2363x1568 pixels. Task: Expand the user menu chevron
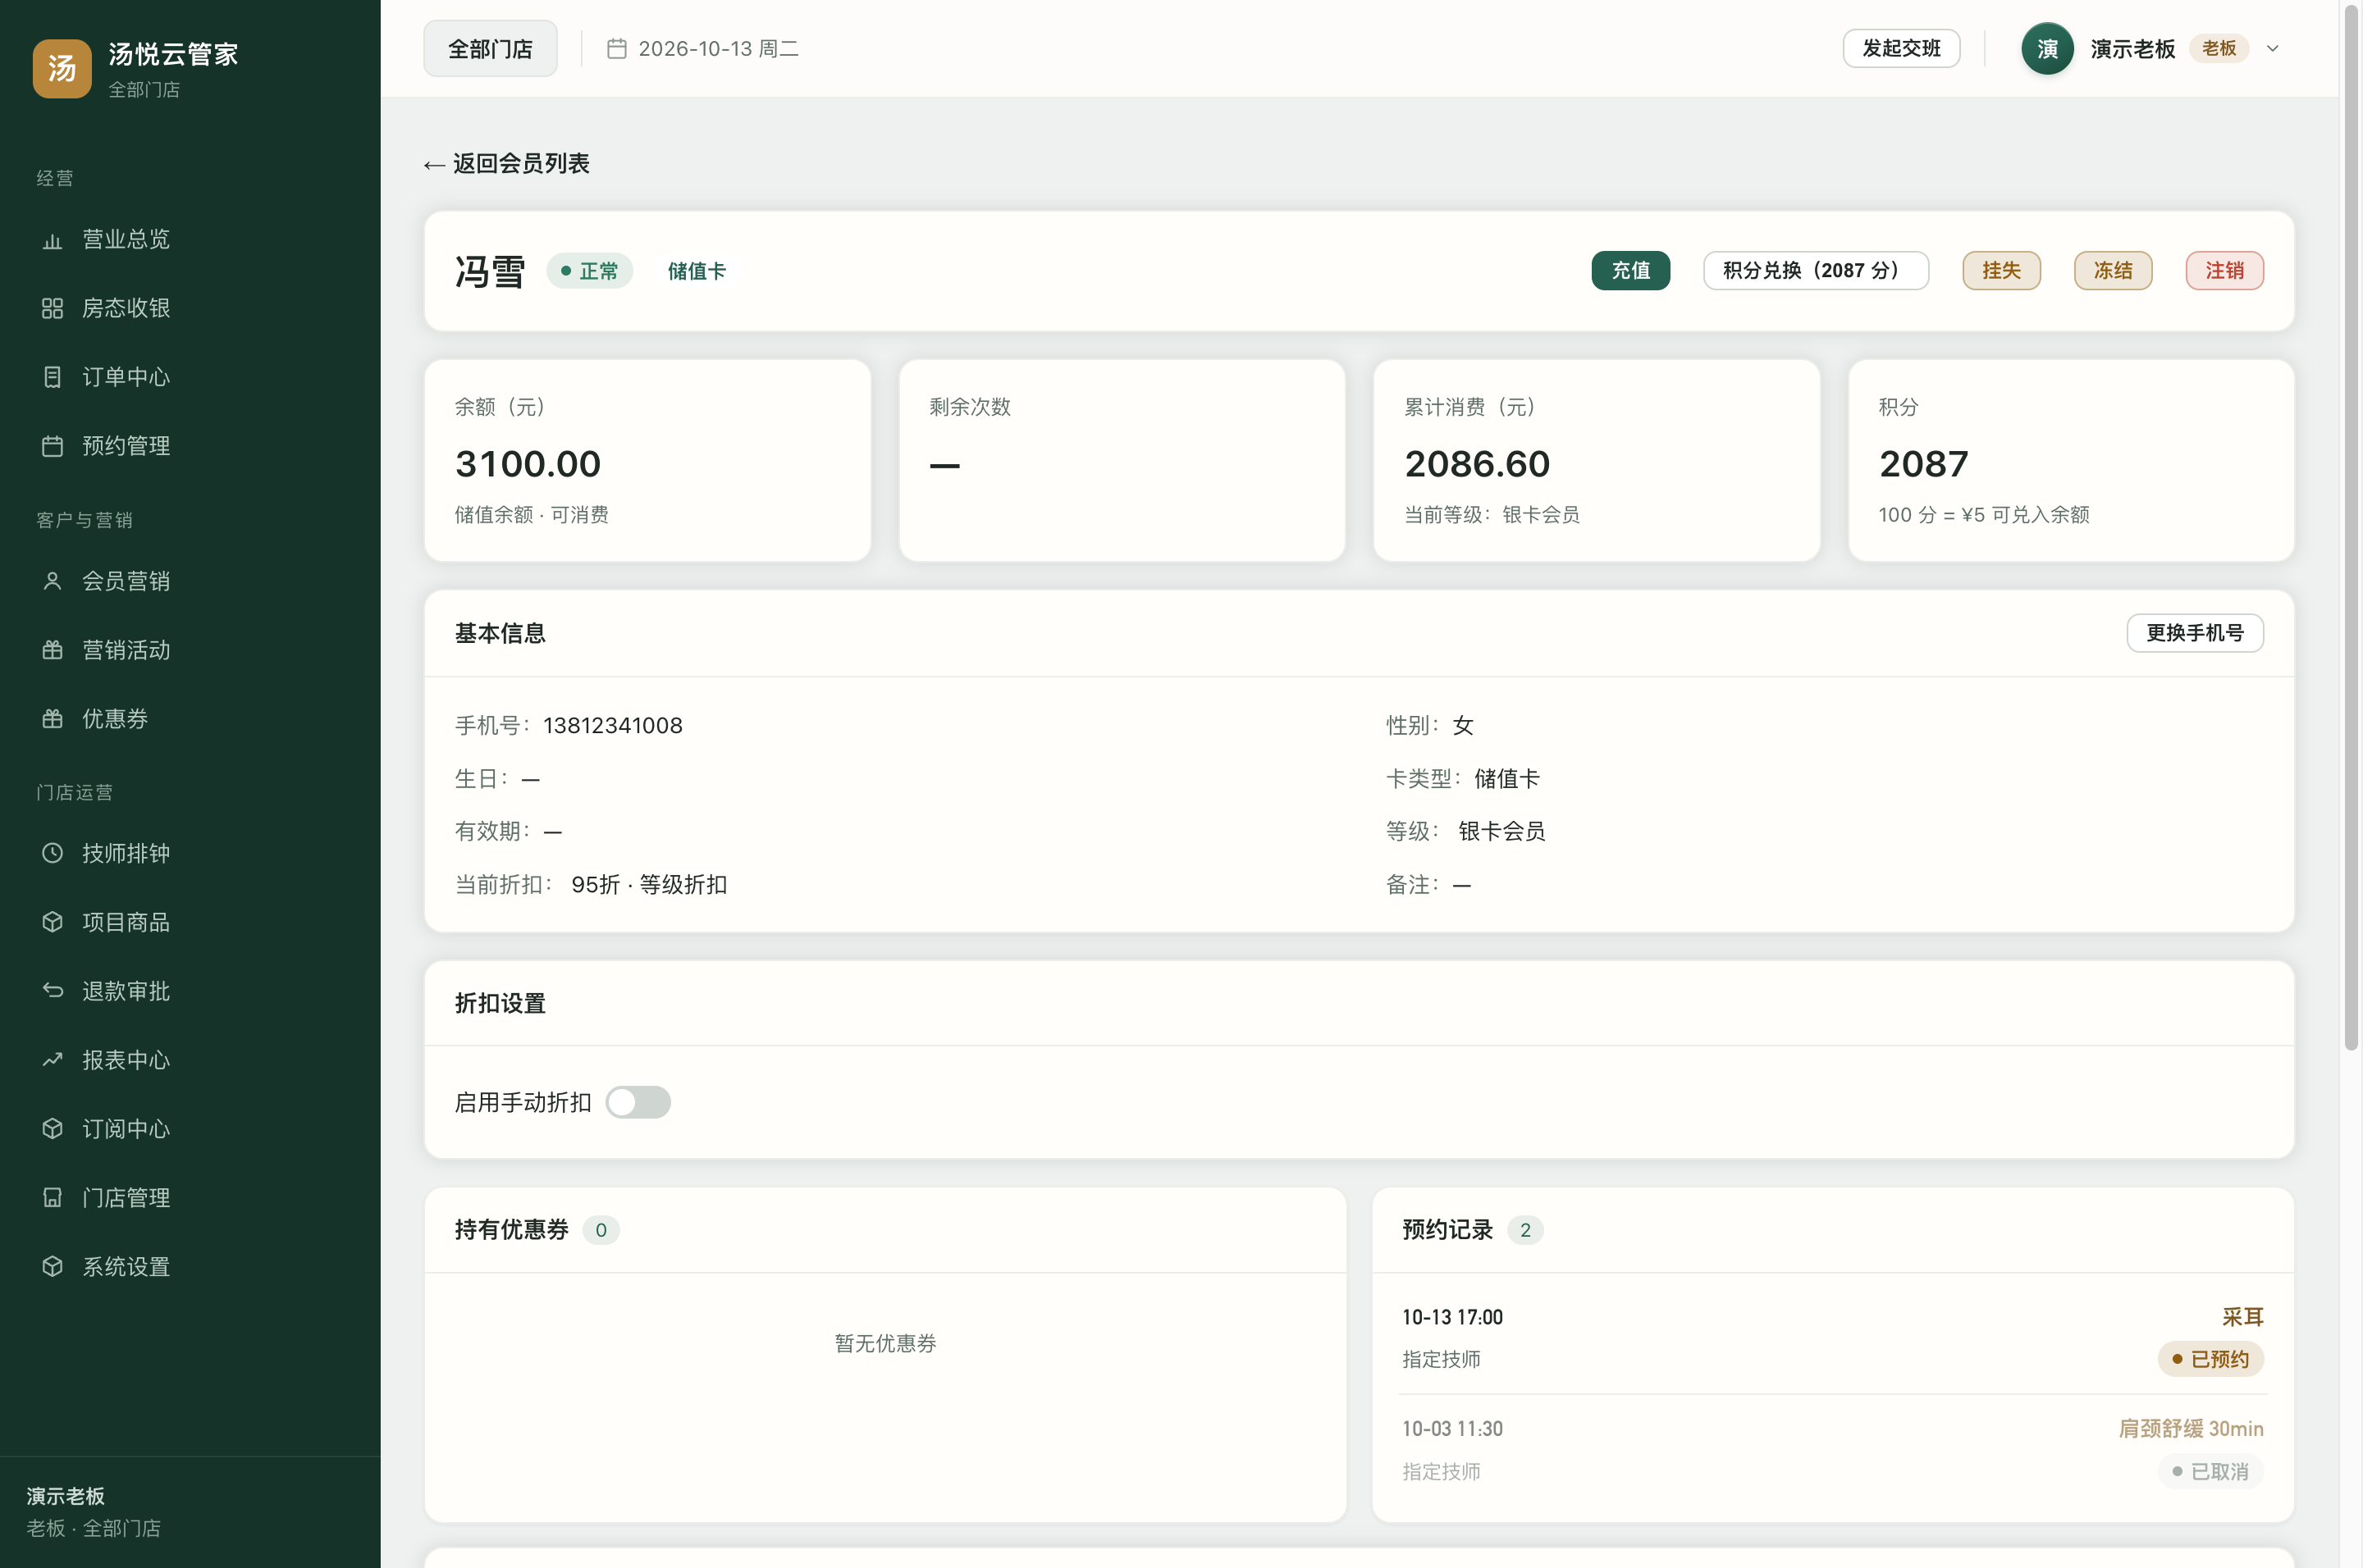2272,48
